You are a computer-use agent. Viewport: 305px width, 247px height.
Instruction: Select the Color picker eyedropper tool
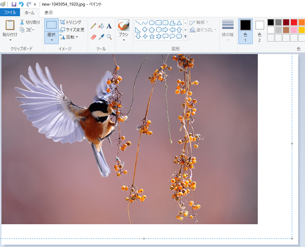click(x=101, y=37)
